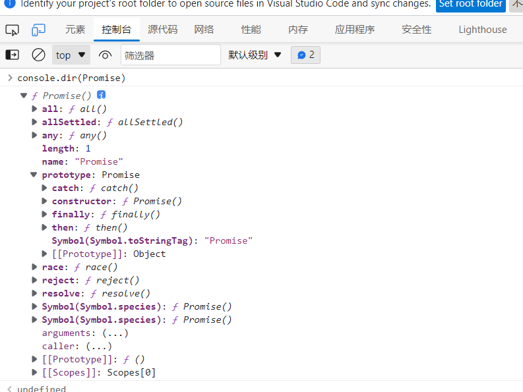
Task: Click the console.dir(Promise) command line
Action: pyautogui.click(x=71, y=78)
